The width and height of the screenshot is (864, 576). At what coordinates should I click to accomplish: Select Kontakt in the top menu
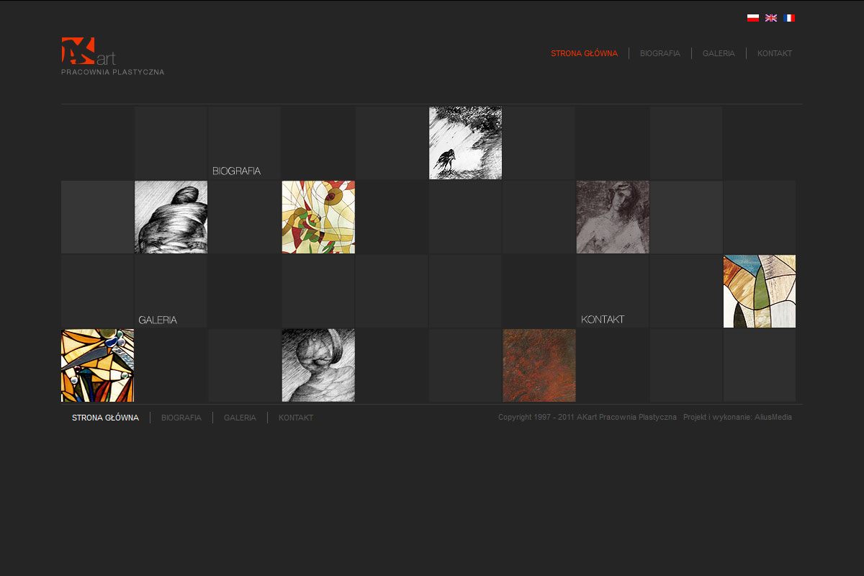[774, 53]
